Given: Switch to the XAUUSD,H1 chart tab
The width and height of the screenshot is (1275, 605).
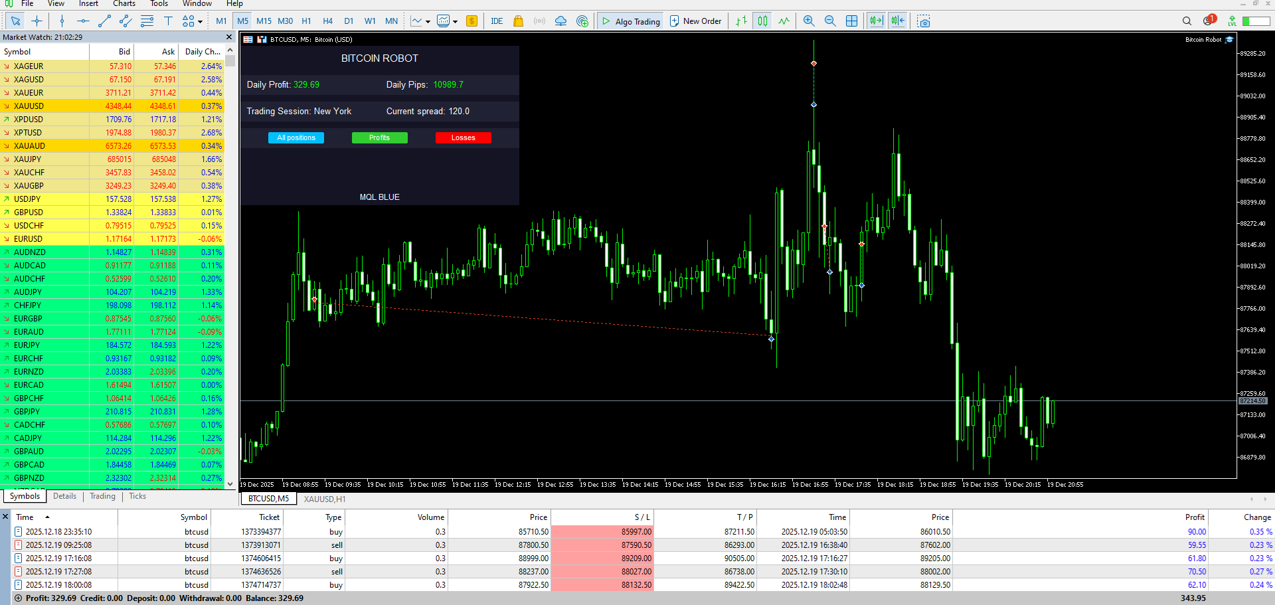Looking at the screenshot, I should click(325, 499).
